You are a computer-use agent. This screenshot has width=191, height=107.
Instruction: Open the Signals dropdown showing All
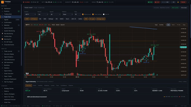pos(55,14)
